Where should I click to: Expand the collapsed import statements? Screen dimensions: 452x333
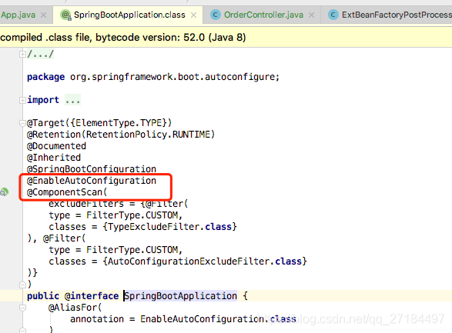tap(22, 100)
